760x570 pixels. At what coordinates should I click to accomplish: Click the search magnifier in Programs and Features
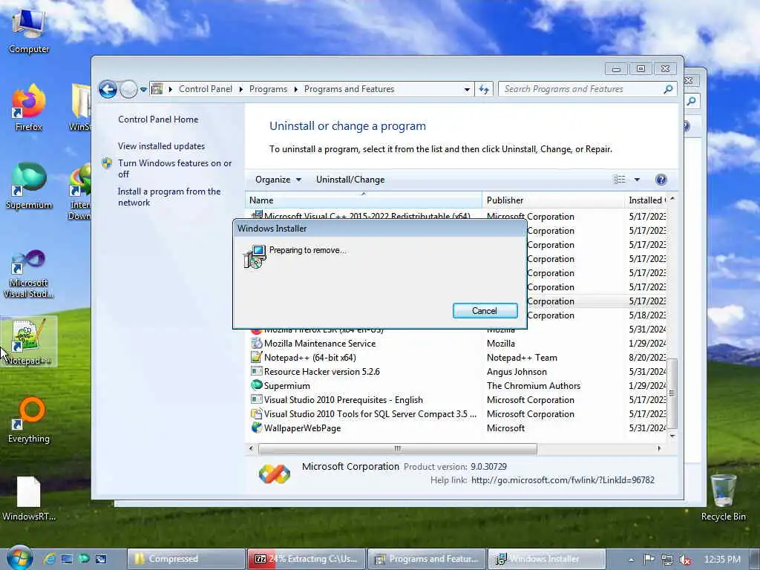668,89
